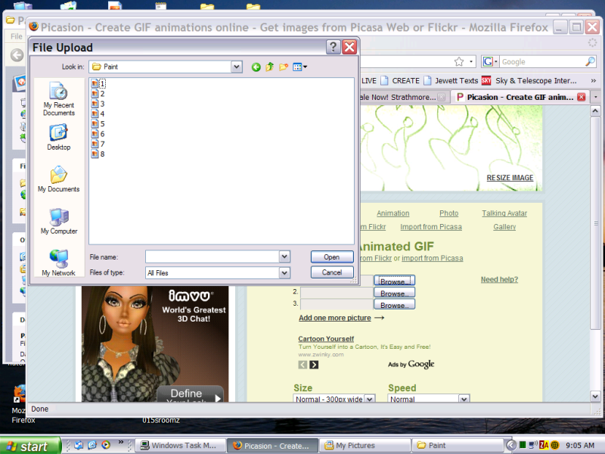Switch to My Pictures window in taskbar
The width and height of the screenshot is (605, 454).
pos(365,446)
